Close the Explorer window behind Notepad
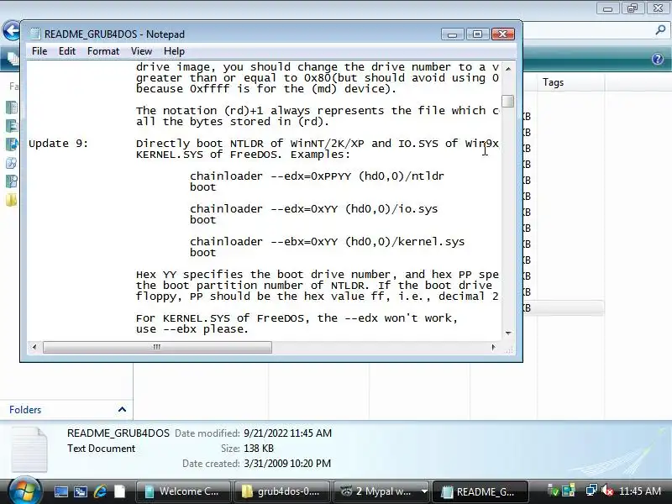 658,8
